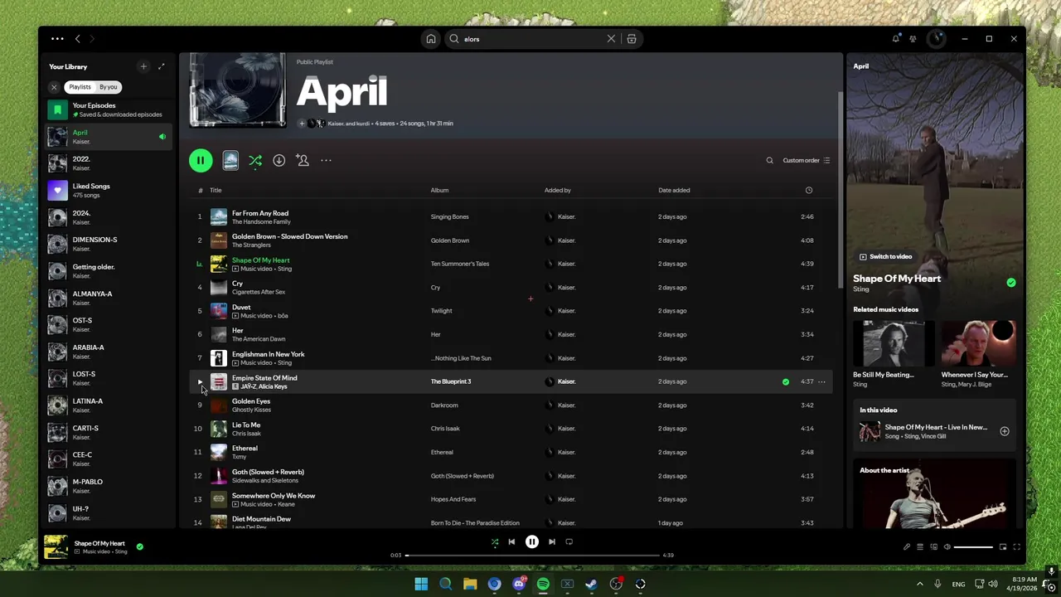Open Friend Activity icon
The height and width of the screenshot is (597, 1061).
(913, 39)
